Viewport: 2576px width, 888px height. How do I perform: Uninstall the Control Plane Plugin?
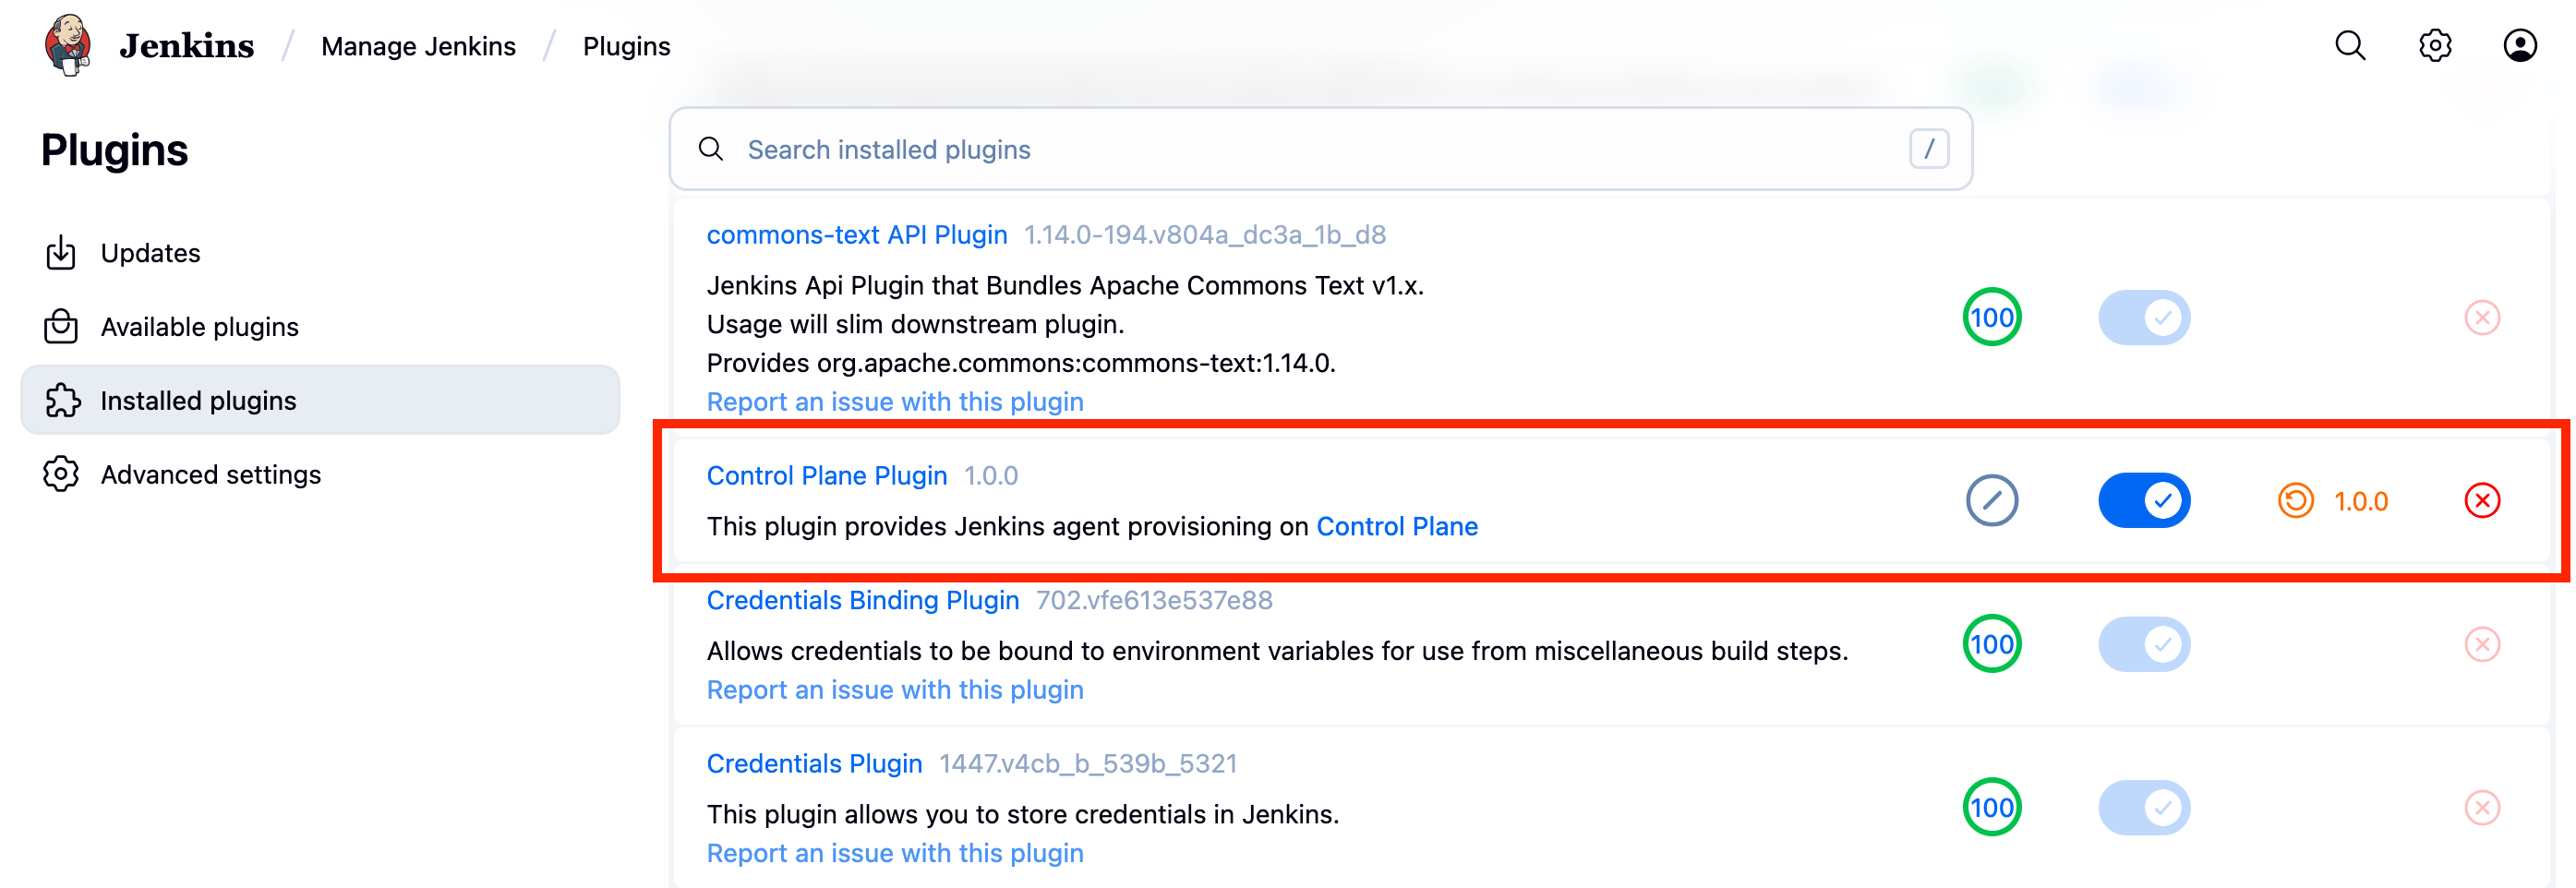2482,500
